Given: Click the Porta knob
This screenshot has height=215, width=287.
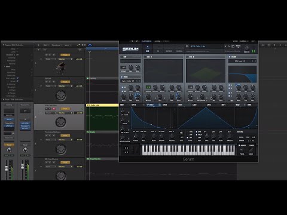Looking at the screenshot, I should click(x=242, y=150).
